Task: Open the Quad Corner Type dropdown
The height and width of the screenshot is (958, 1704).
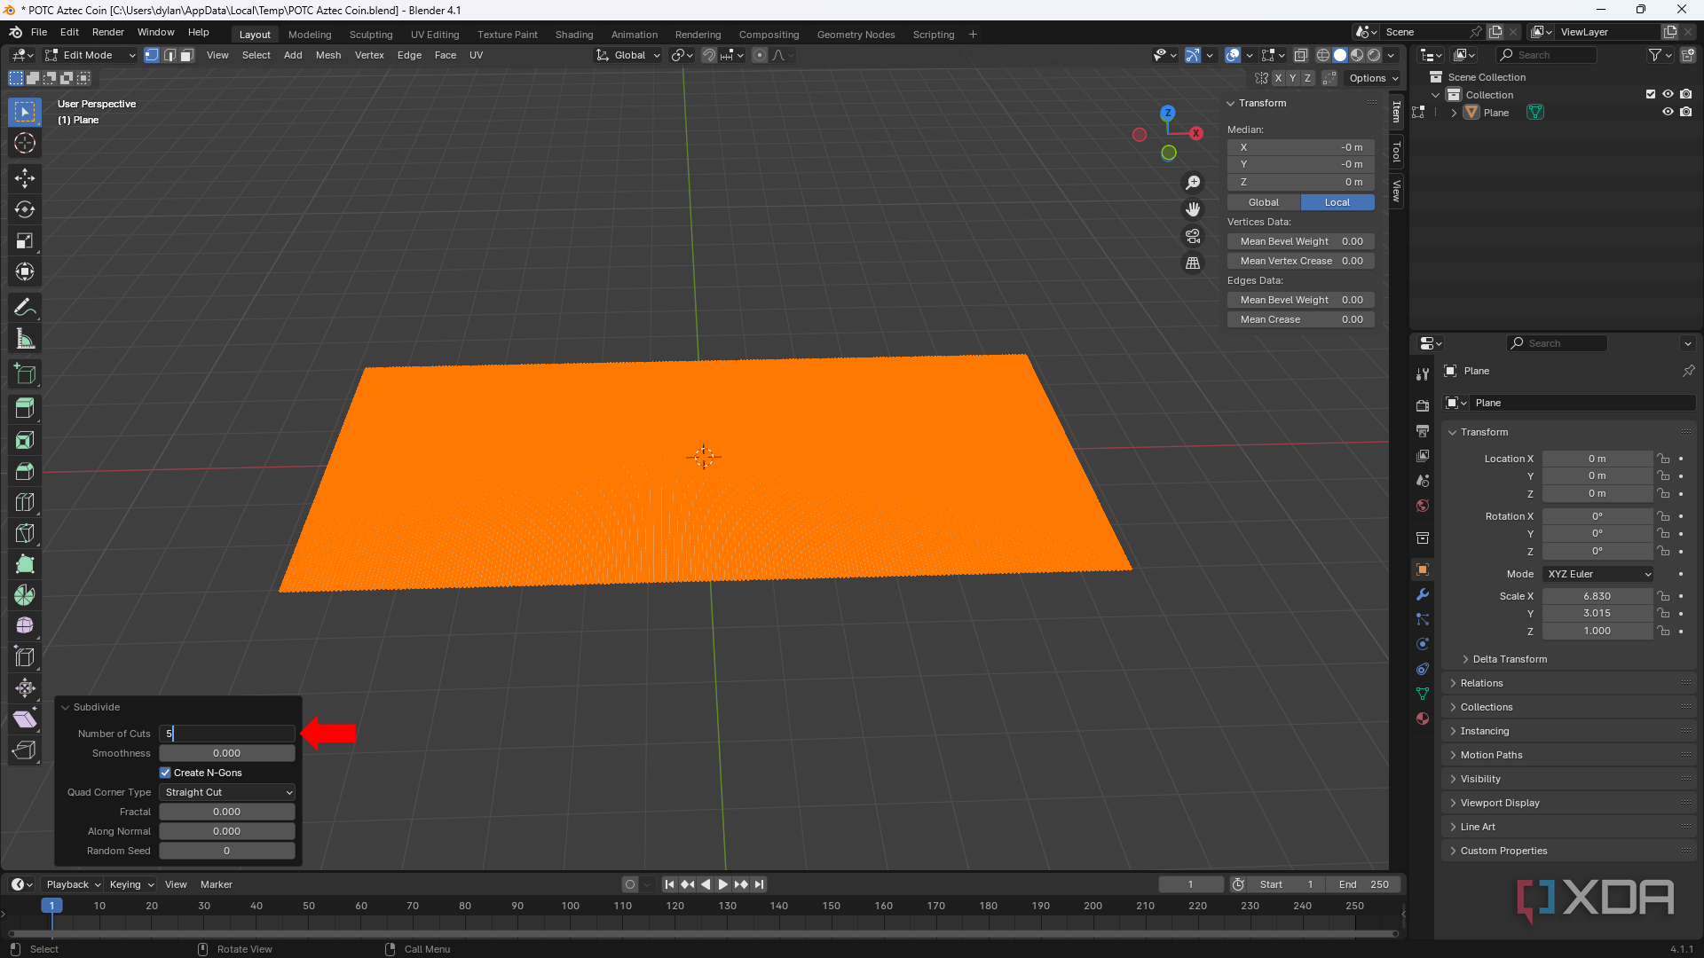Action: (226, 792)
